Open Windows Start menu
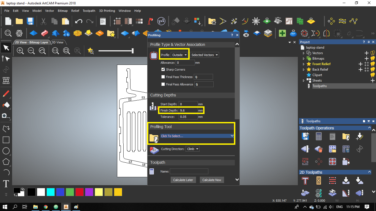 click(x=5, y=207)
